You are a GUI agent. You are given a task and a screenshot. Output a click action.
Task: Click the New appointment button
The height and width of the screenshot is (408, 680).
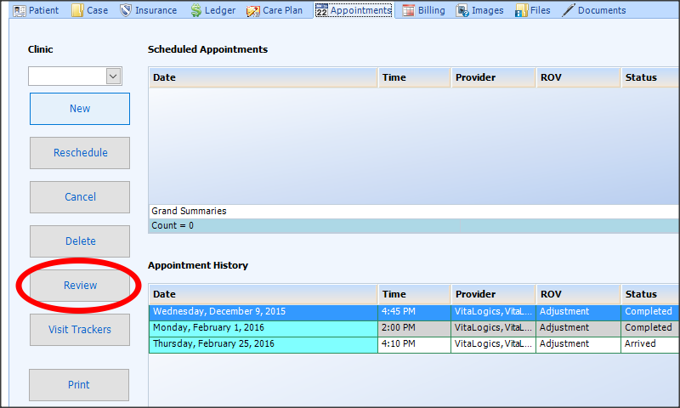[x=80, y=109]
